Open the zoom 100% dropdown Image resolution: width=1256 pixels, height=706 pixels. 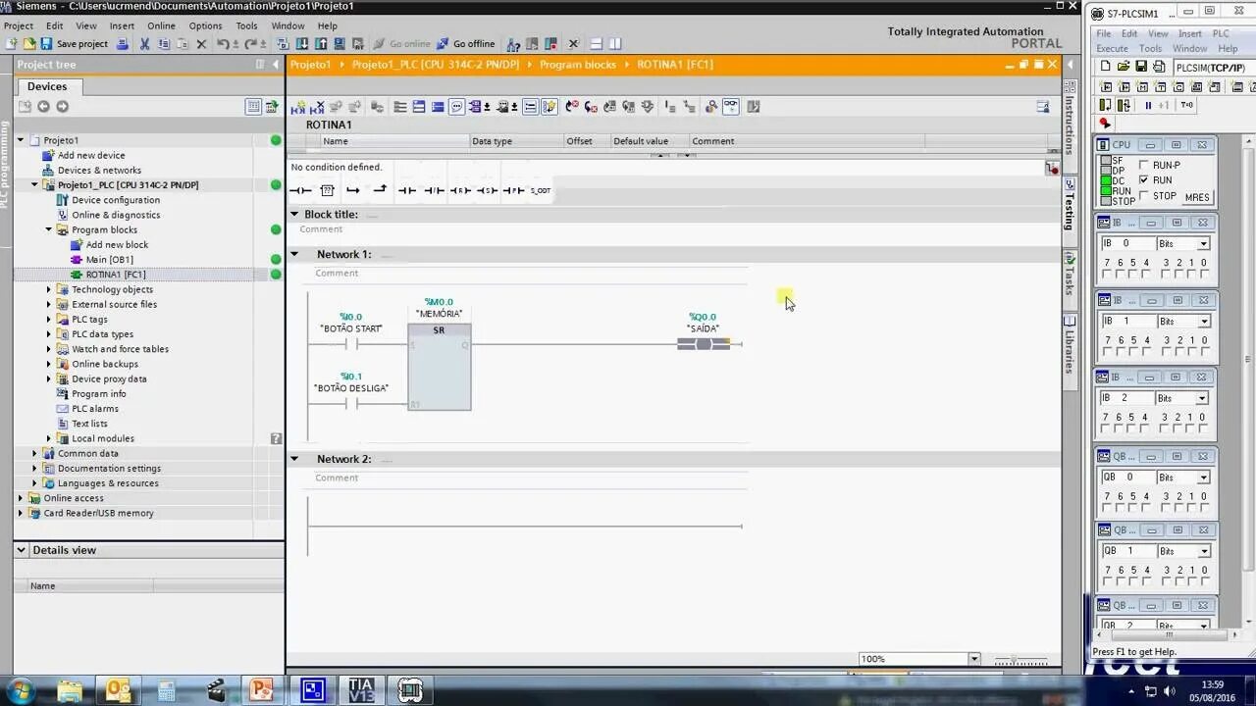[x=973, y=659]
